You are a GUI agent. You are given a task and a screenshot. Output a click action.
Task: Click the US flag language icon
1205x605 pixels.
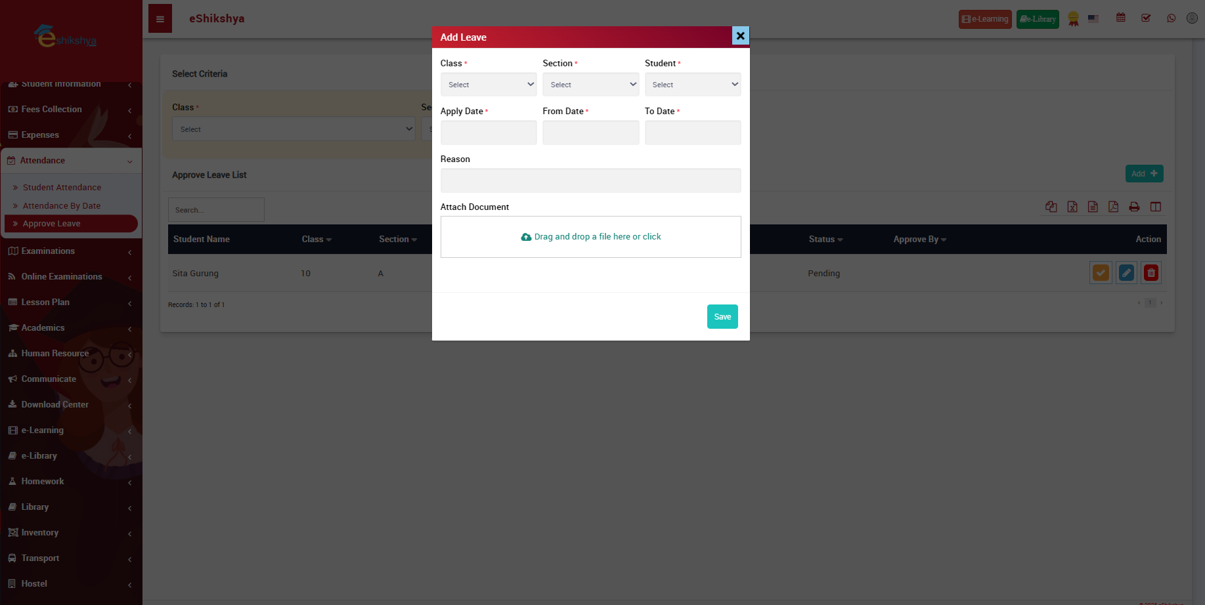pyautogui.click(x=1093, y=19)
